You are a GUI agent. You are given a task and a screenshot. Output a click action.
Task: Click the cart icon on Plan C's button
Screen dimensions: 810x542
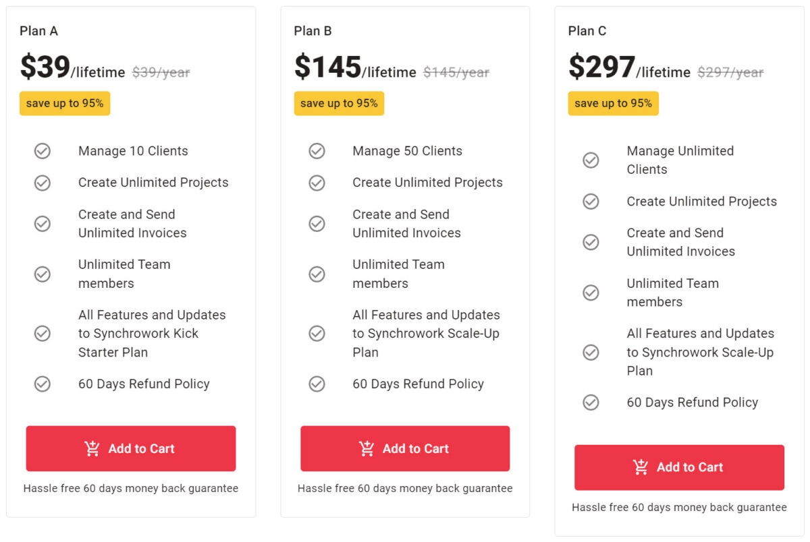click(640, 466)
